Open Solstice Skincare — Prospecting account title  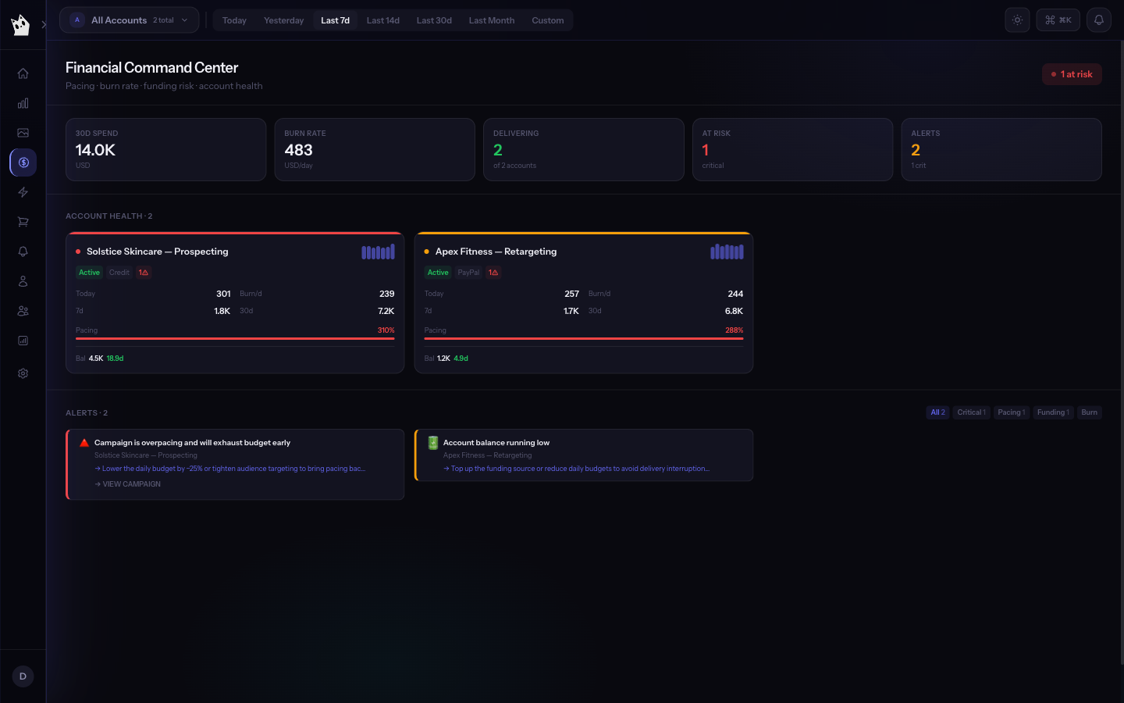tap(158, 252)
